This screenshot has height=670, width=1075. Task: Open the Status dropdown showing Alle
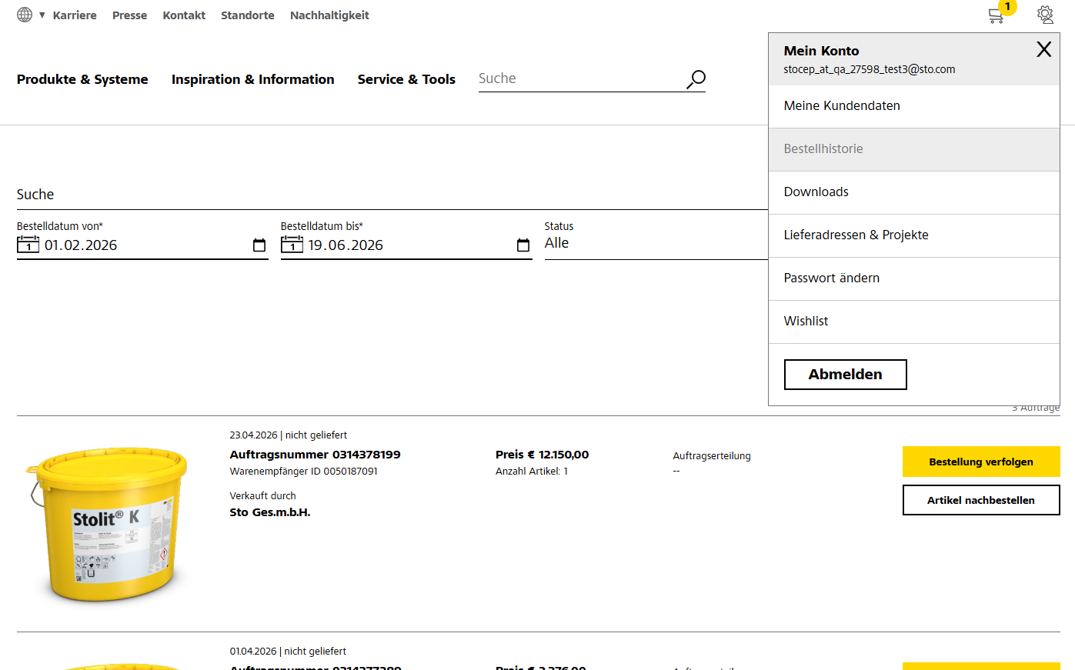656,243
